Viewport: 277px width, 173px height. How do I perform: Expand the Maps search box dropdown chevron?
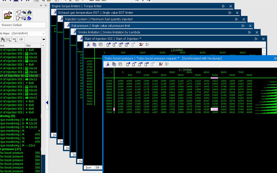click(x=44, y=33)
